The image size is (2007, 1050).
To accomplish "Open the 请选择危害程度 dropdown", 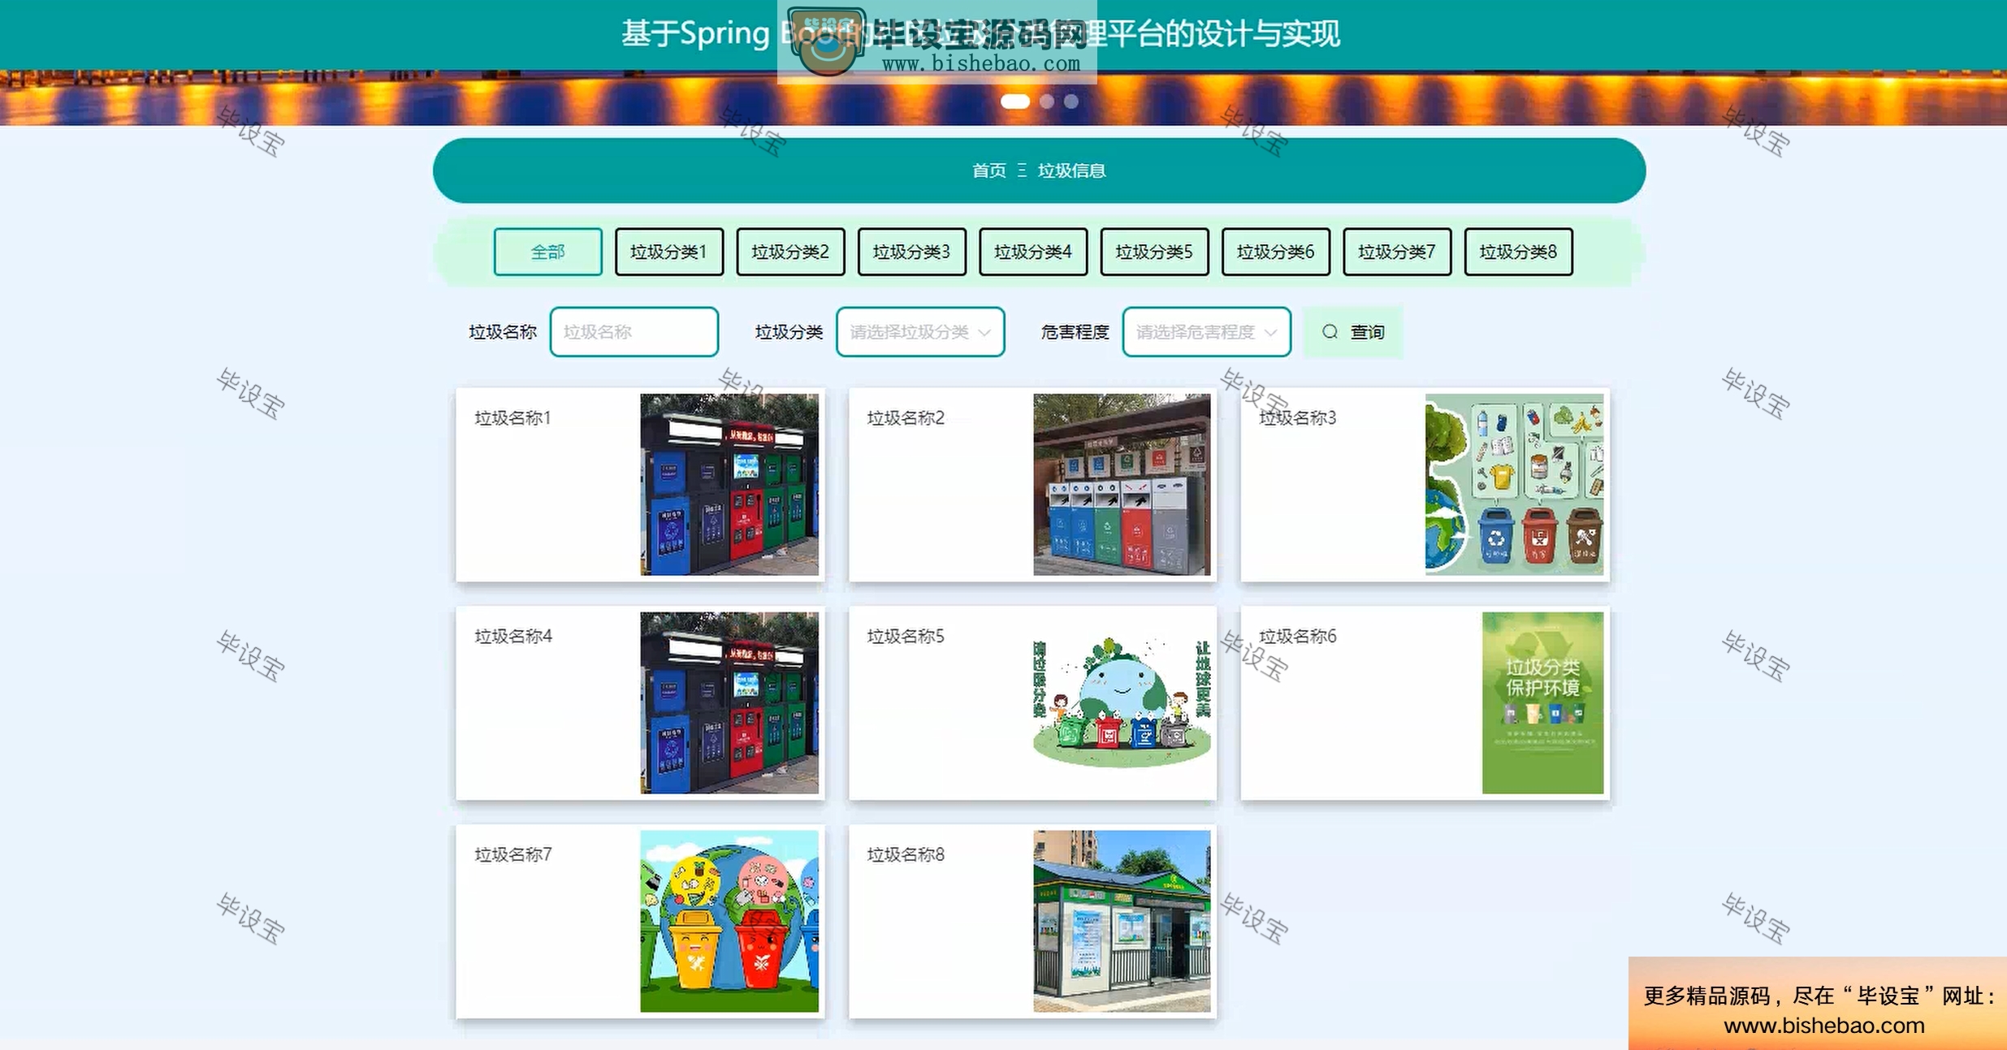I will coord(1206,331).
